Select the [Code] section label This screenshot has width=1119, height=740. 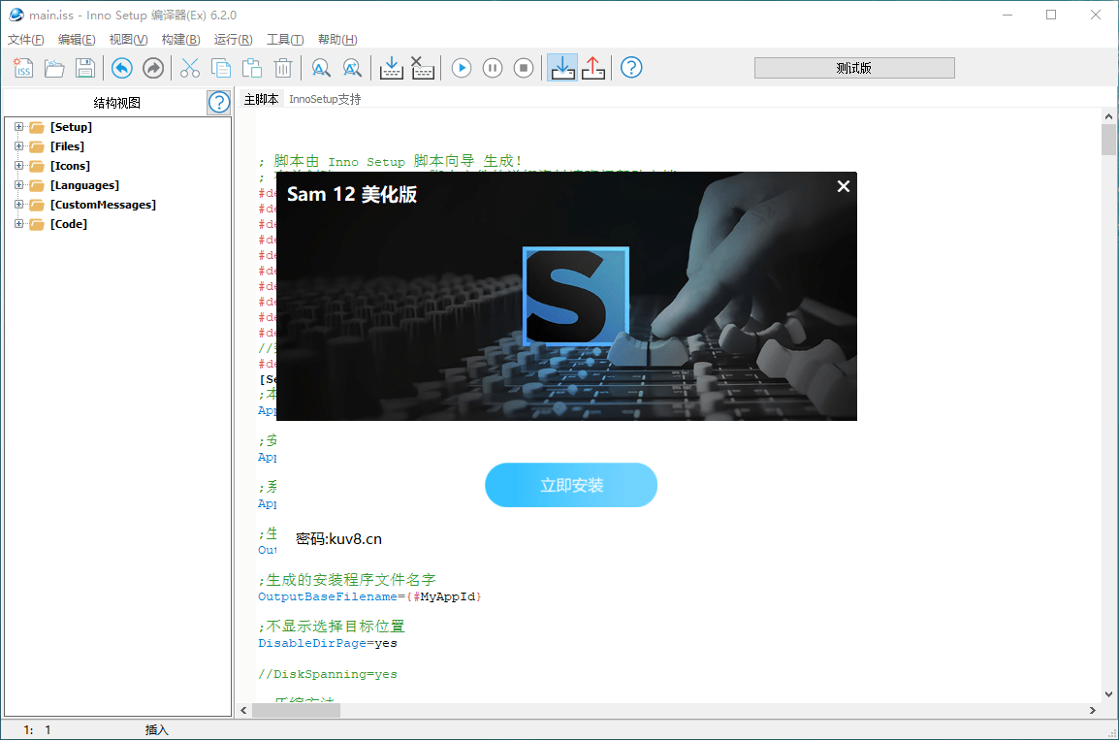point(69,223)
